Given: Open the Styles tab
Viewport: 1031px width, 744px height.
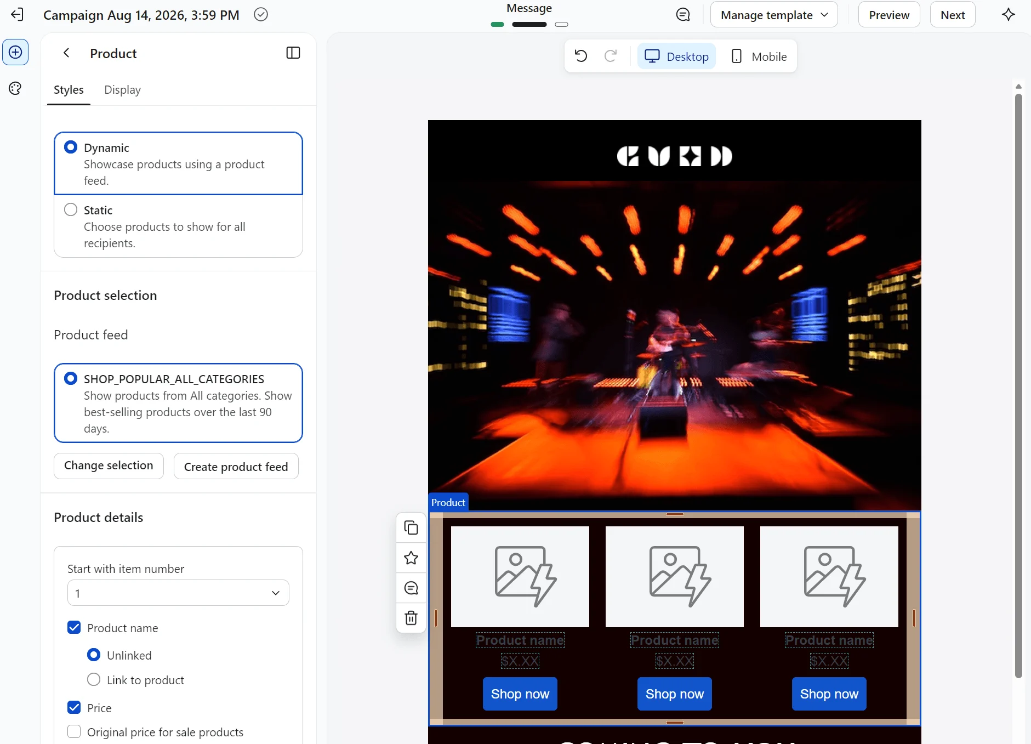Looking at the screenshot, I should click(x=69, y=90).
